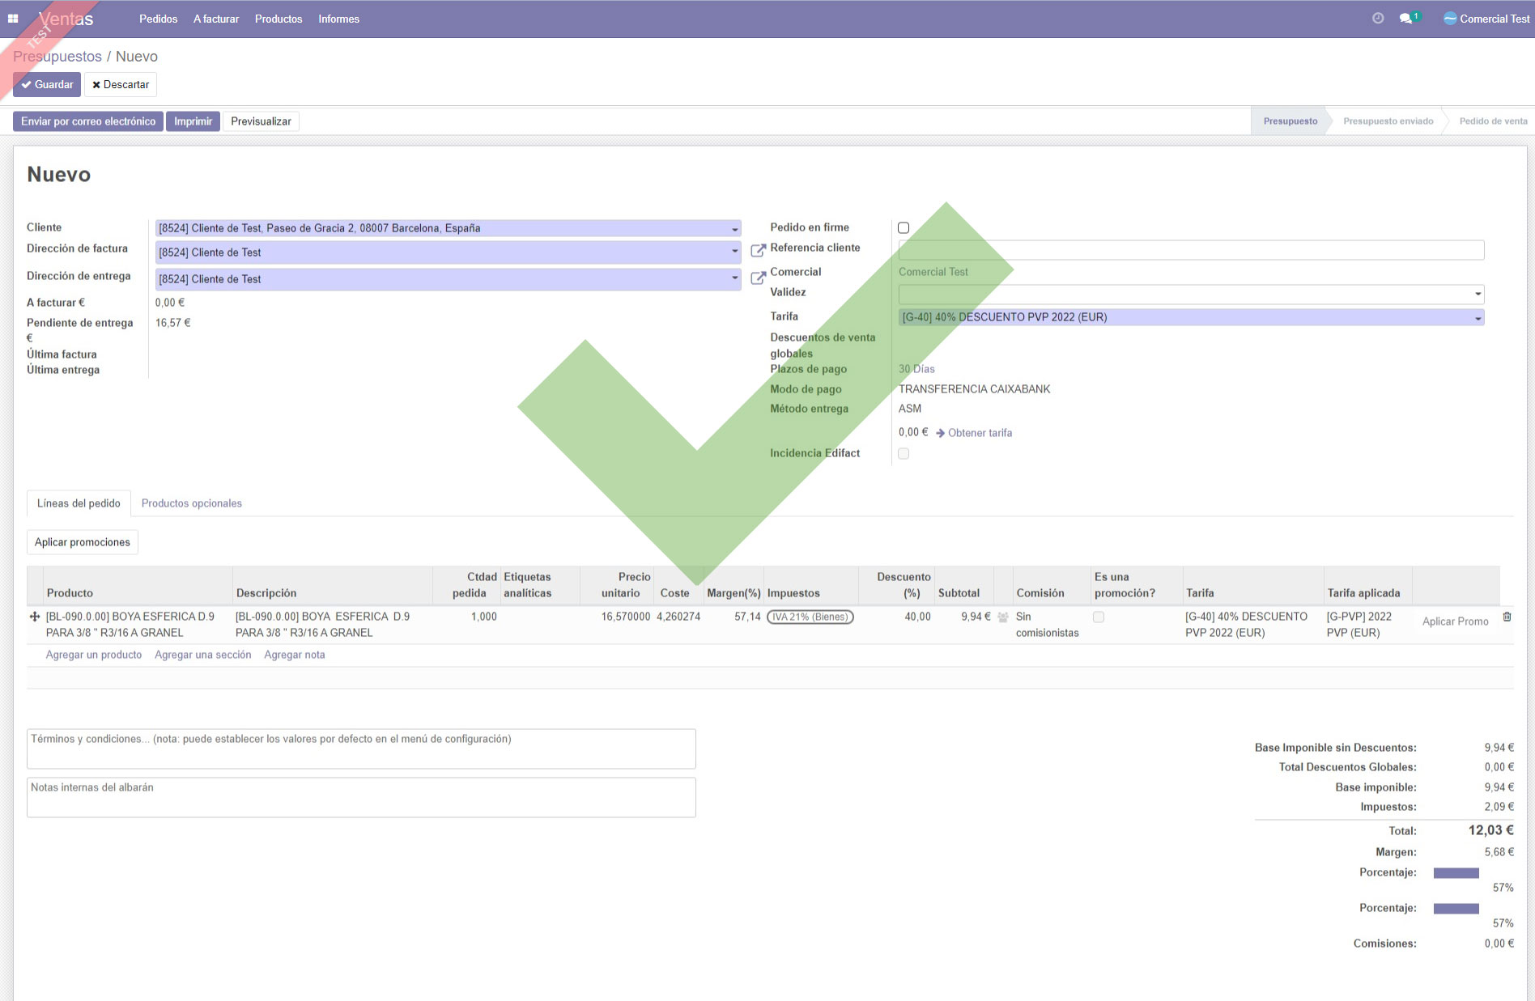This screenshot has width=1535, height=1001.
Task: Expand the Tarifa pricelist dropdown
Action: (1478, 318)
